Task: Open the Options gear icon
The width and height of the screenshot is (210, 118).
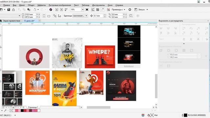Action: click(x=130, y=10)
